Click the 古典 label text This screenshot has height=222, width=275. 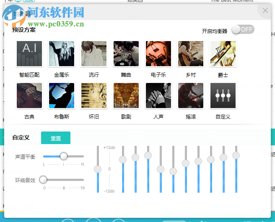(x=29, y=117)
